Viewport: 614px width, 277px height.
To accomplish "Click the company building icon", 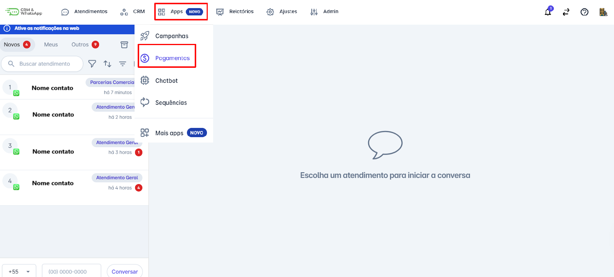I will tap(603, 12).
